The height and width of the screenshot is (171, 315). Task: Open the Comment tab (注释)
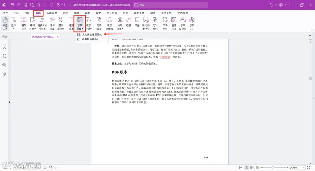[65, 13]
